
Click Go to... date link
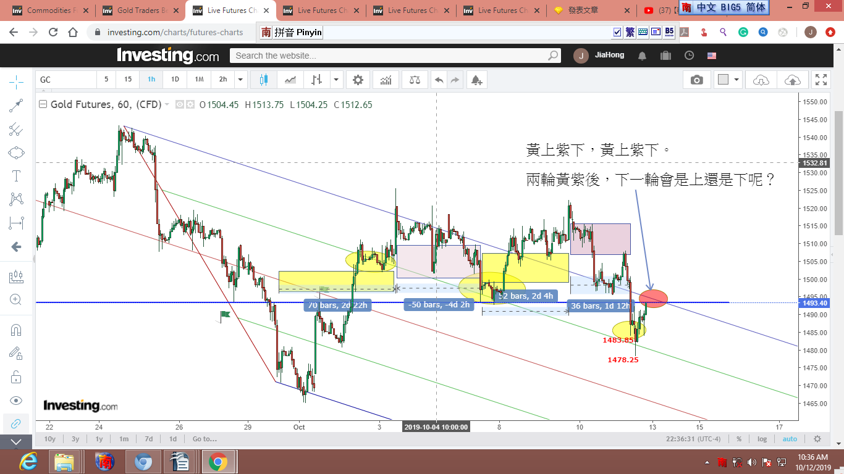point(205,439)
